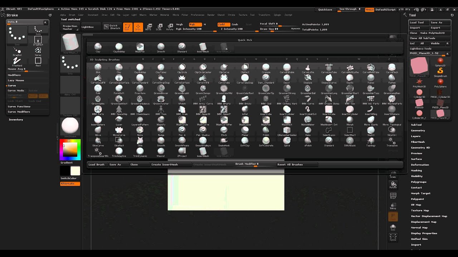Select the Spray stroke type
This screenshot has height=257, width=458.
coord(38,51)
